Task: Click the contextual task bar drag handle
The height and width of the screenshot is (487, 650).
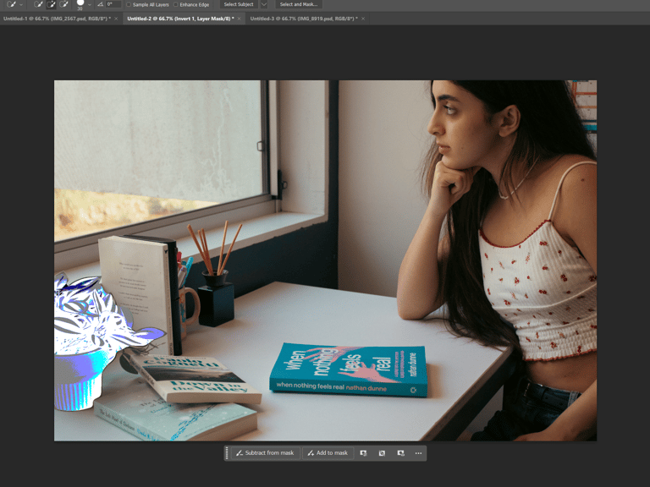Action: pos(227,453)
